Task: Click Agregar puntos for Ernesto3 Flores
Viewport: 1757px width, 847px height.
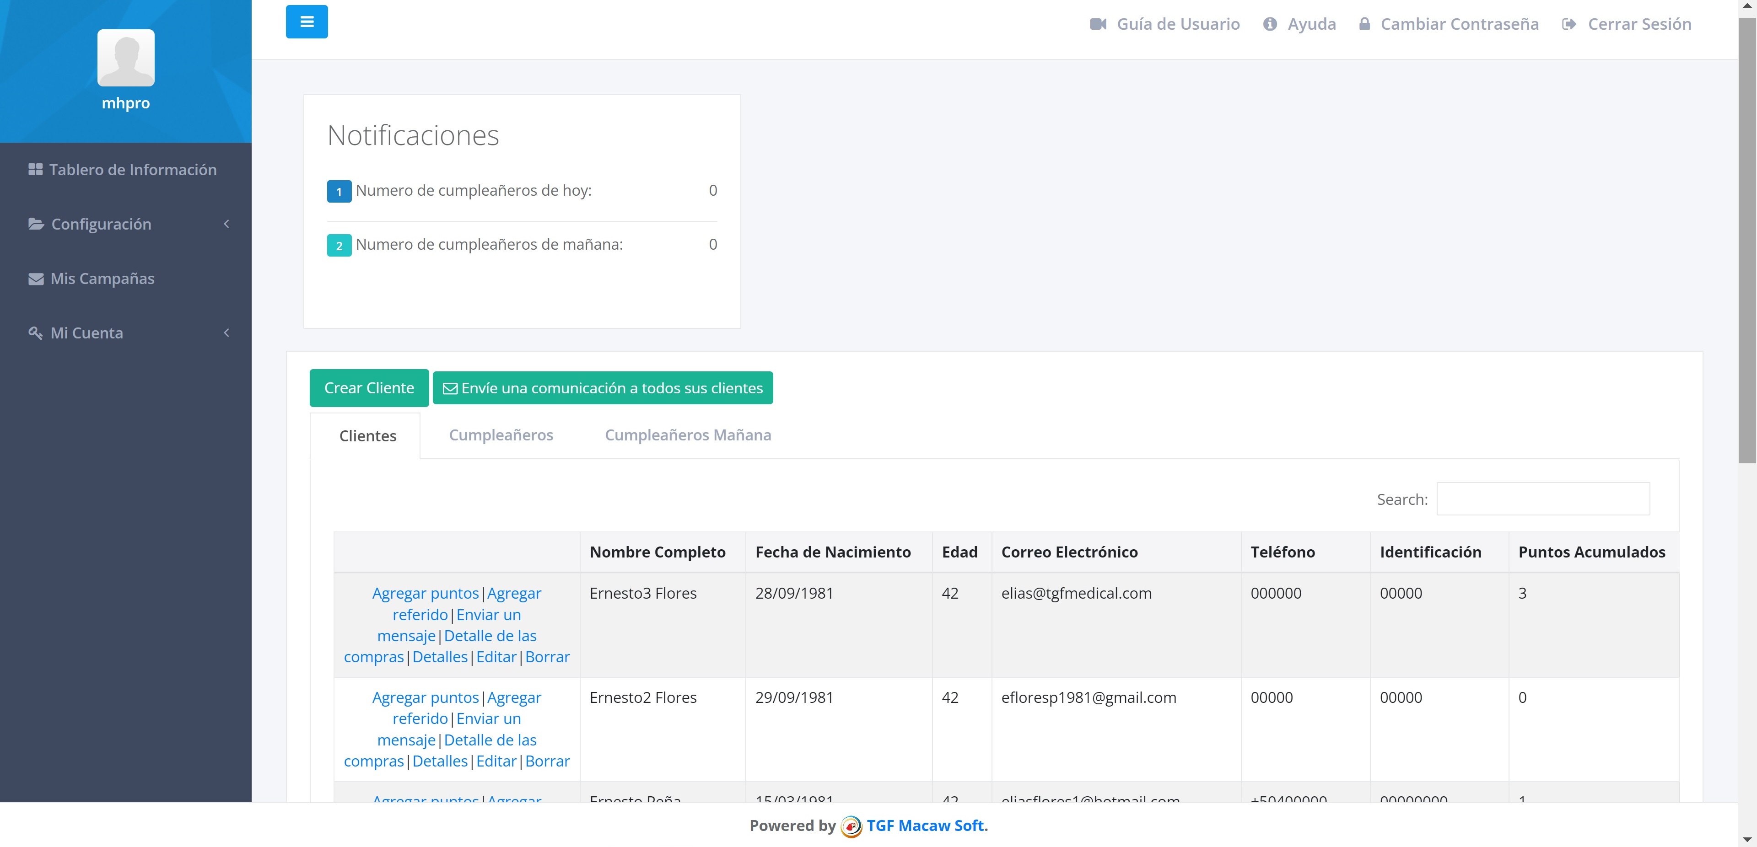Action: [425, 593]
